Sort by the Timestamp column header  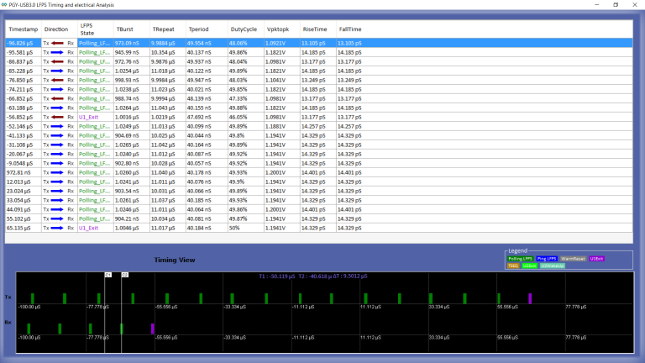click(x=23, y=29)
